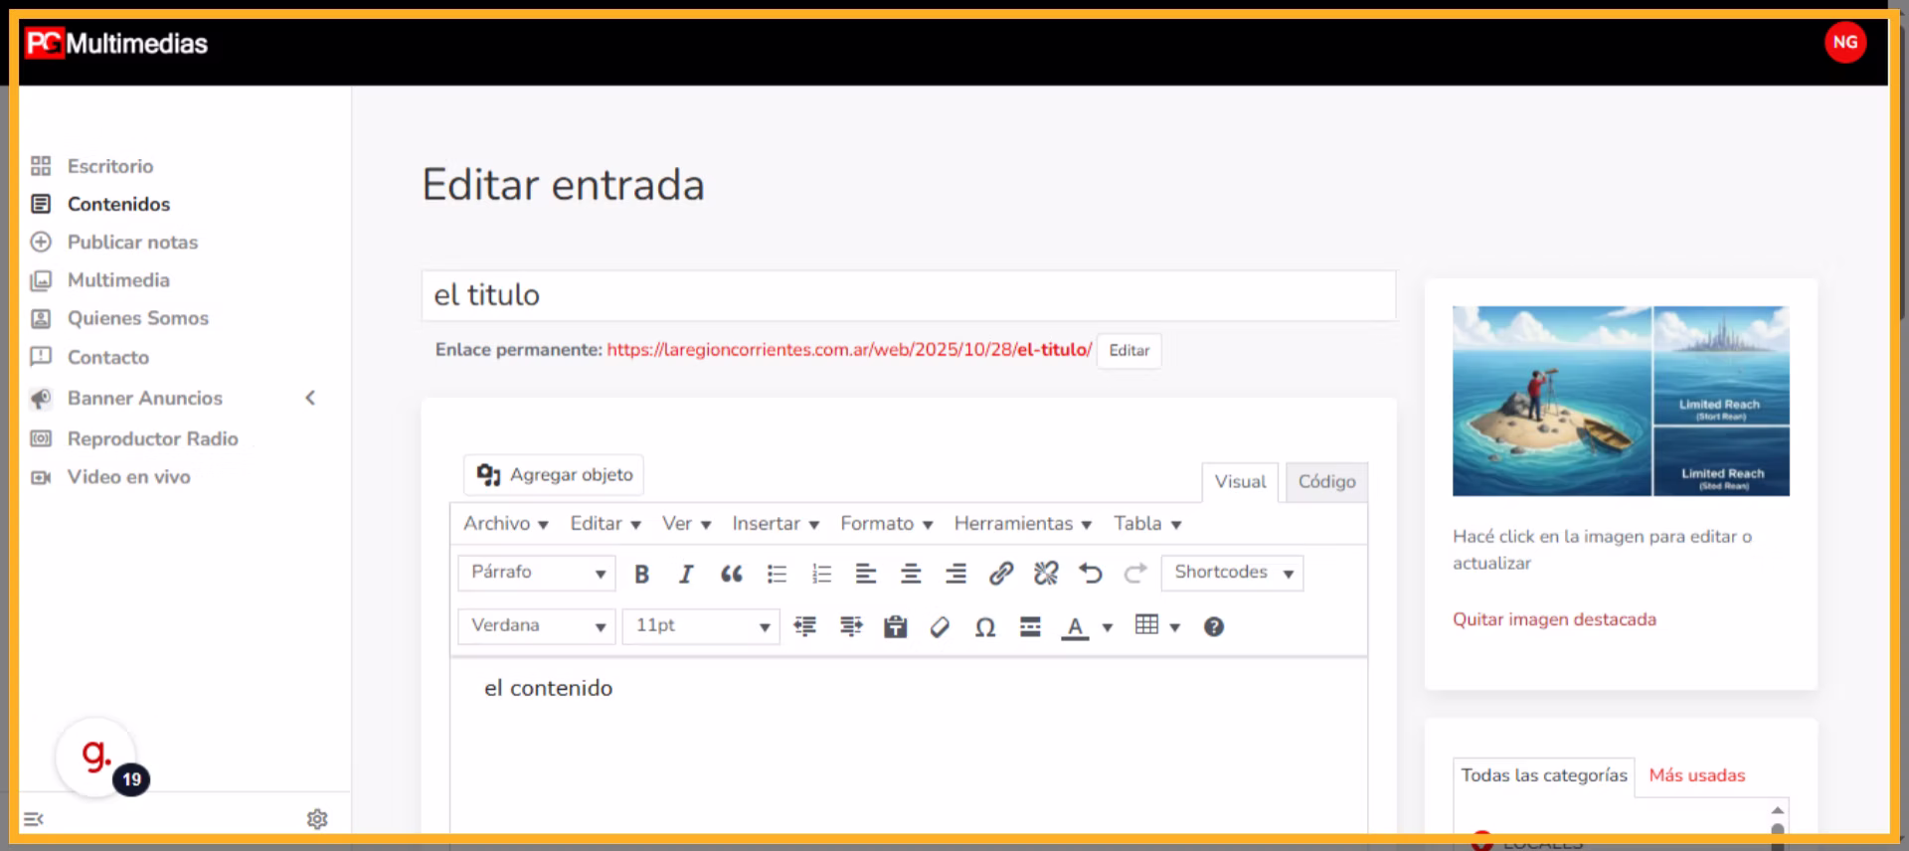Click the undo arrow icon
1909x851 pixels.
1091,574
